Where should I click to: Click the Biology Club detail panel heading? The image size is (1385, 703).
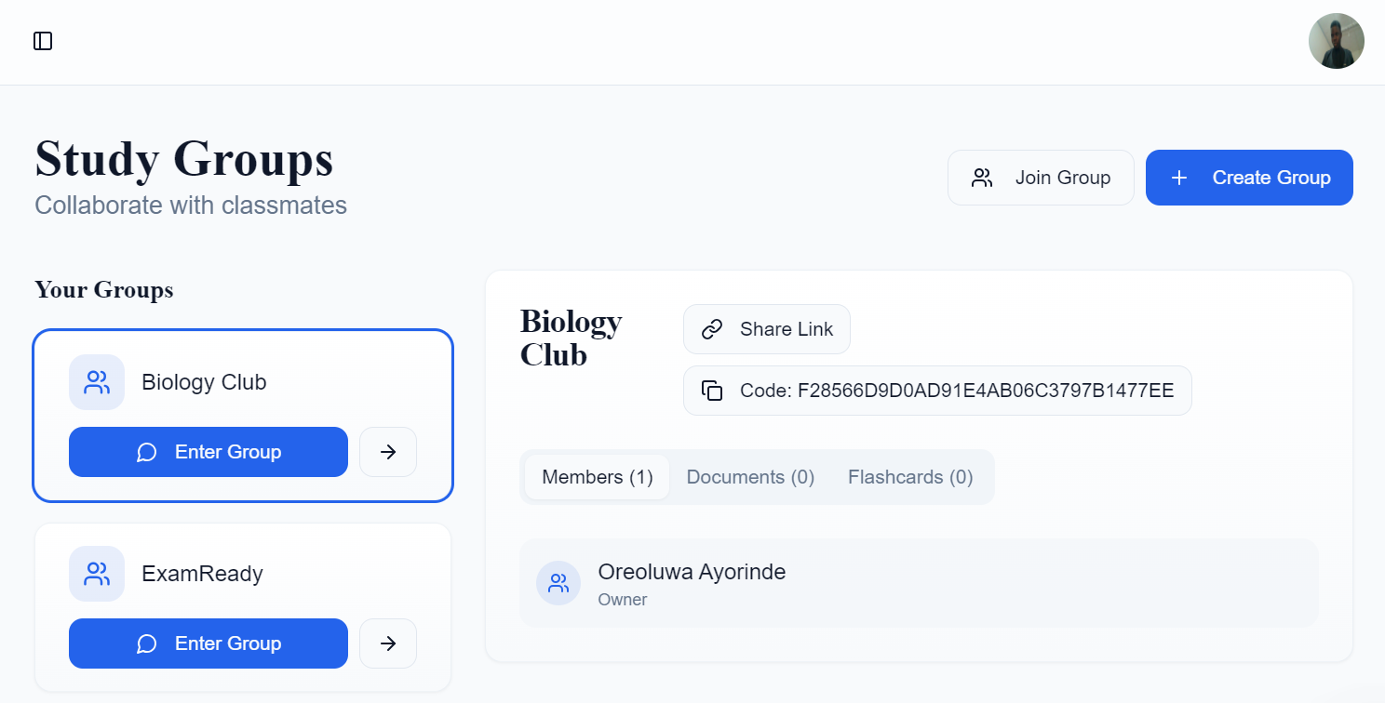(x=571, y=338)
